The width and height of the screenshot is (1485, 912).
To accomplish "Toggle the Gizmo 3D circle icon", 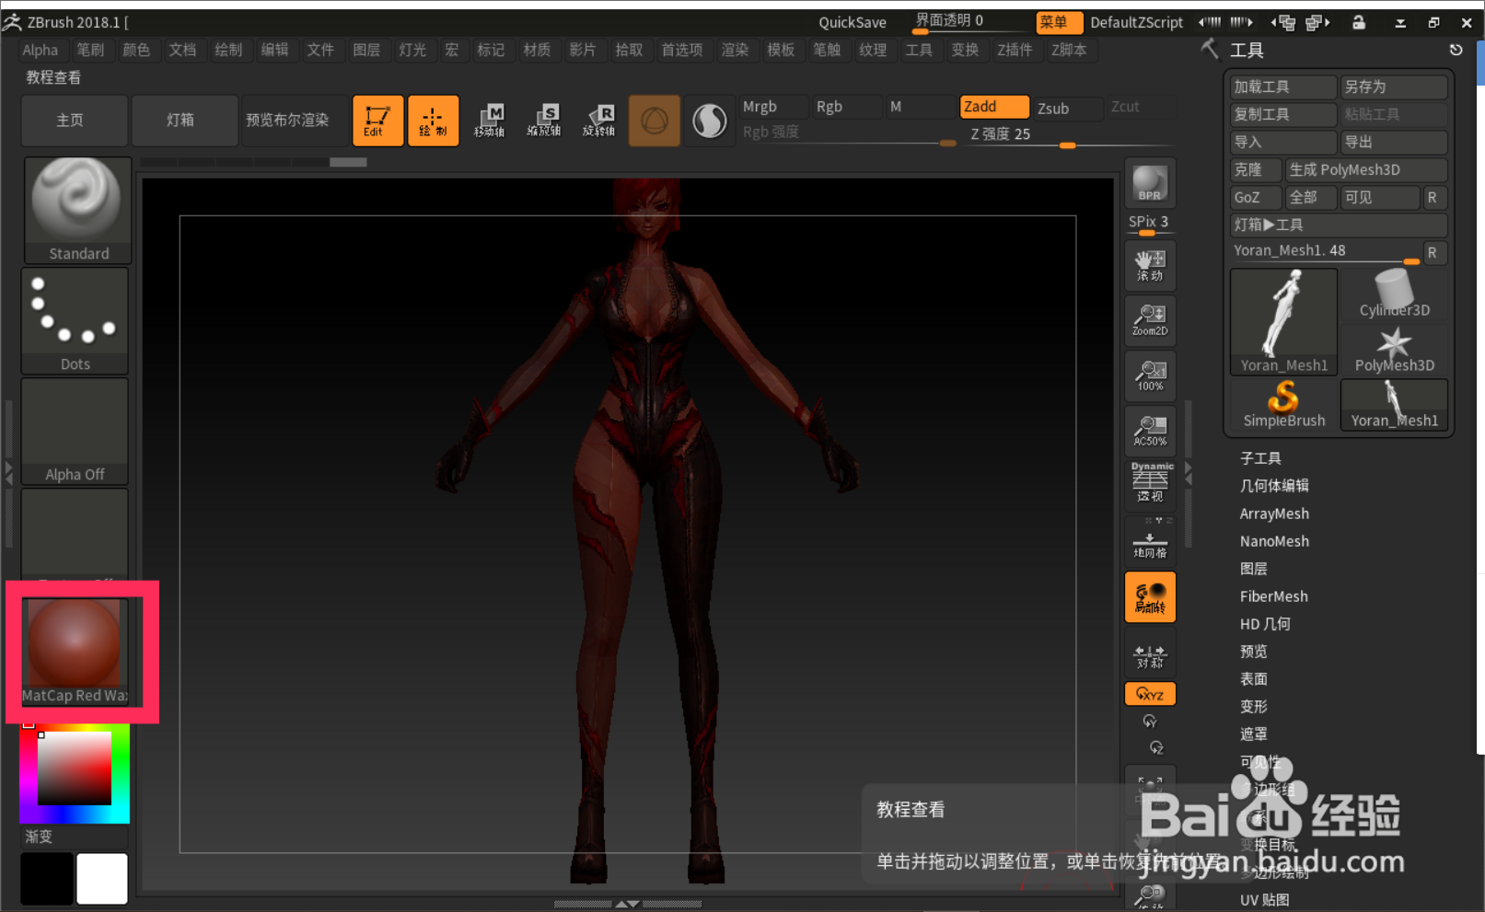I will pos(655,121).
